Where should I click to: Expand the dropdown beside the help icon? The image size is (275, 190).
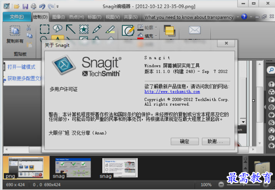251,17
